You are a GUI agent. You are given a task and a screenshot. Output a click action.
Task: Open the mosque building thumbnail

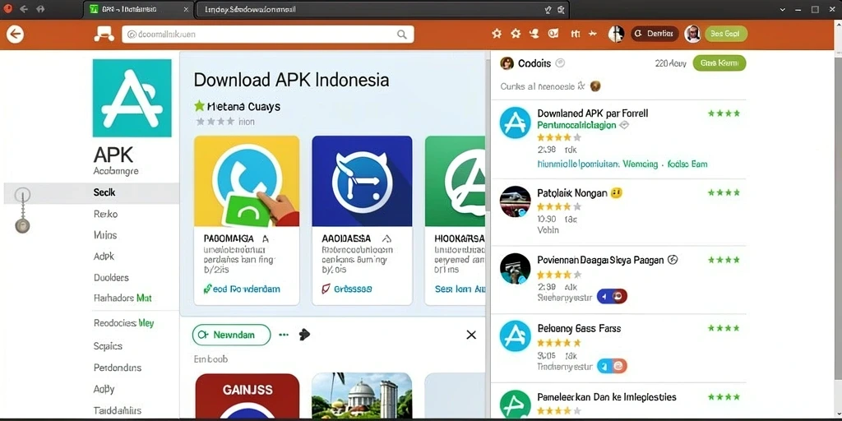tap(362, 396)
